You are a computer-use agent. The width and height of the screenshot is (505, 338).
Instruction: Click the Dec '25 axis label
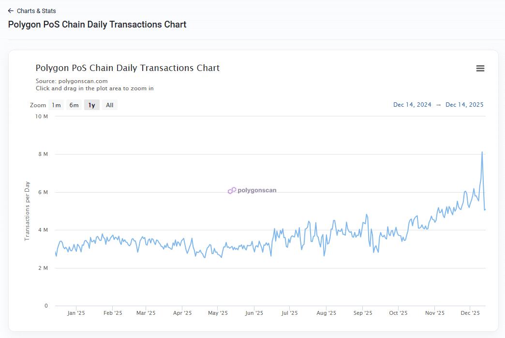point(470,313)
